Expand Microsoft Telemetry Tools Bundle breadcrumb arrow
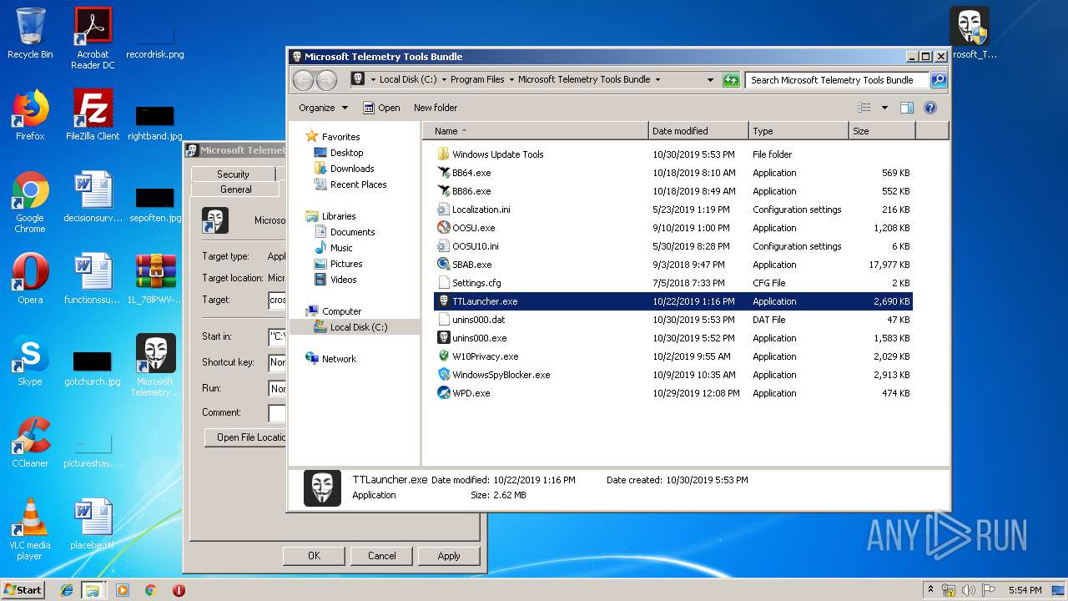Image resolution: width=1068 pixels, height=601 pixels. point(657,80)
